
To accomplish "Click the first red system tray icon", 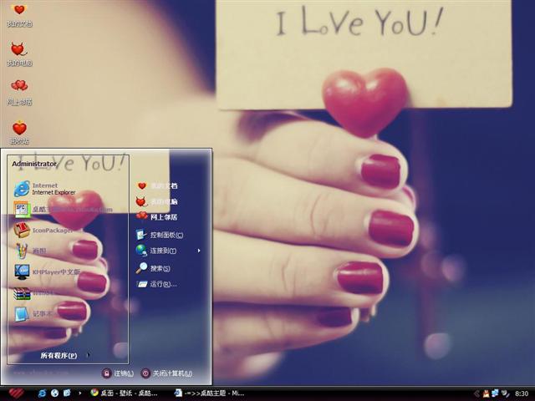I will 486,393.
